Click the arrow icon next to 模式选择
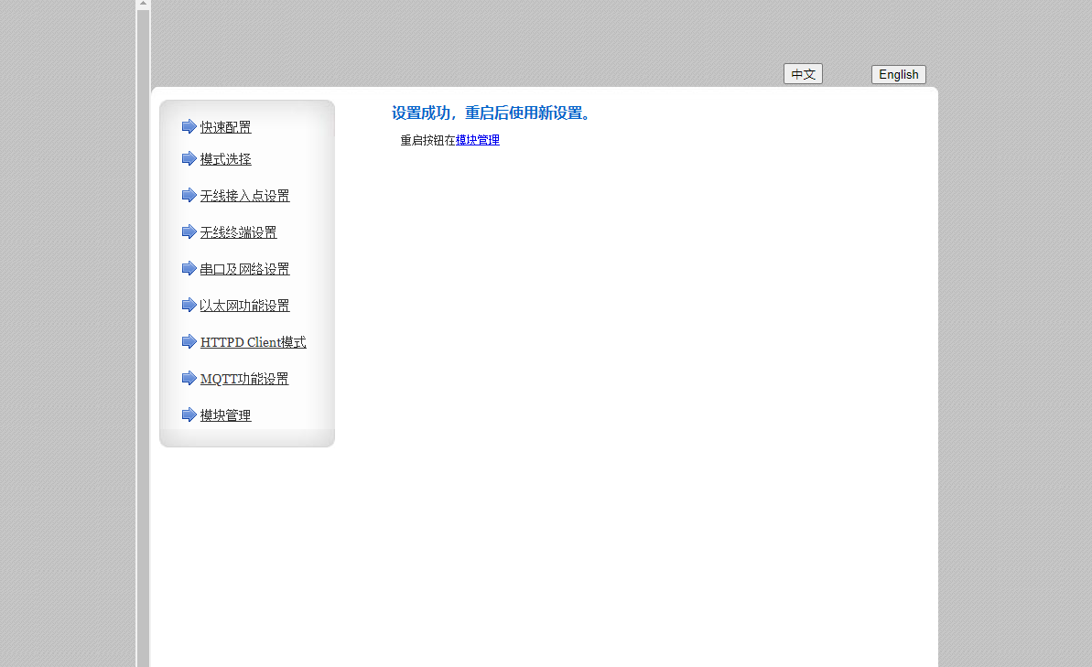1092x667 pixels. click(x=189, y=158)
